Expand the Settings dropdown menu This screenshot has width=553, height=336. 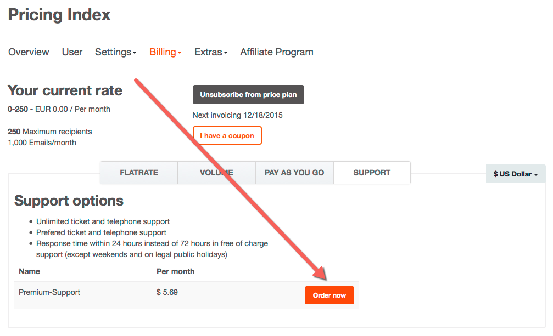tap(115, 52)
